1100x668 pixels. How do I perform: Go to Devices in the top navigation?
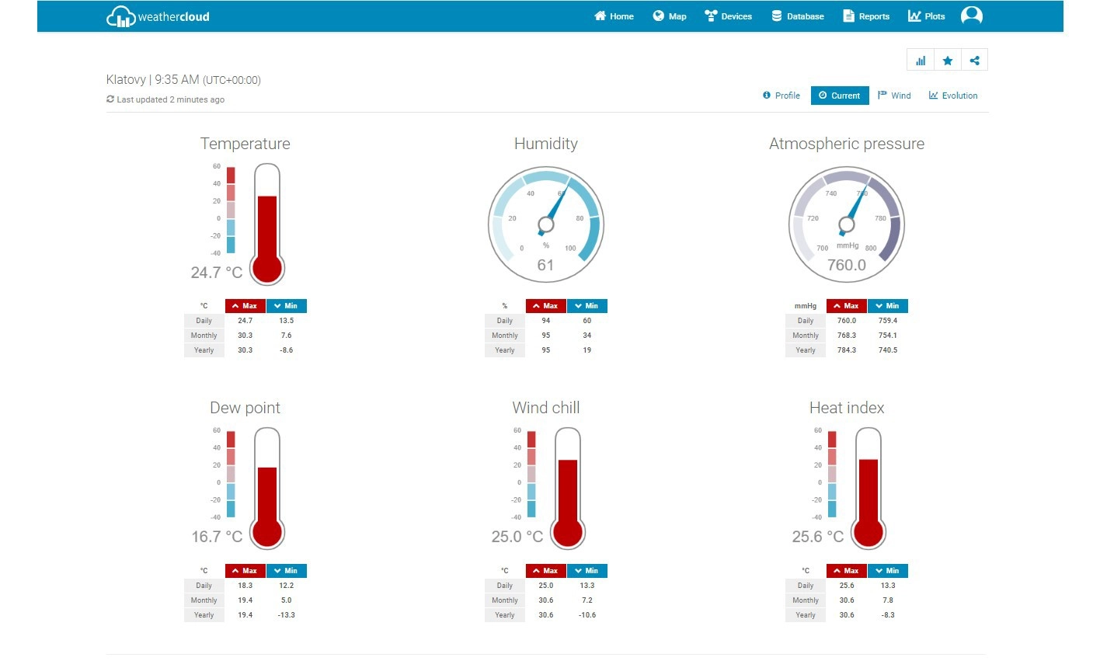728,16
